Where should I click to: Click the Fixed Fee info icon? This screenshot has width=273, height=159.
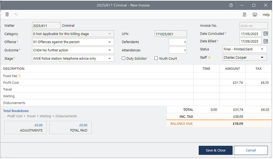(19, 76)
